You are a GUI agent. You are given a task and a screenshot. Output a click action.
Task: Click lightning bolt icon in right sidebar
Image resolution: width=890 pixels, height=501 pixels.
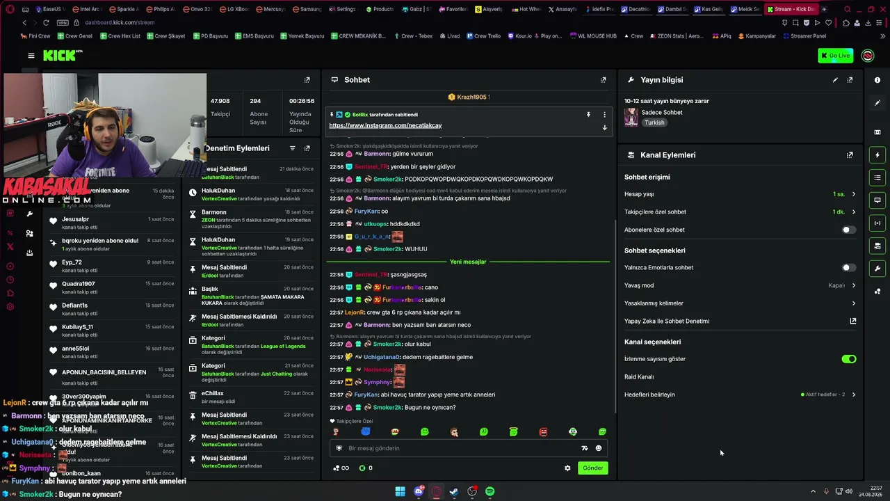coord(877,155)
